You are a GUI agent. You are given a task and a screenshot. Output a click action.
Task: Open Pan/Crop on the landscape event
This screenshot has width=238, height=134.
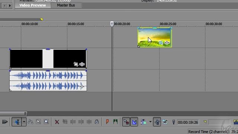coord(161,43)
